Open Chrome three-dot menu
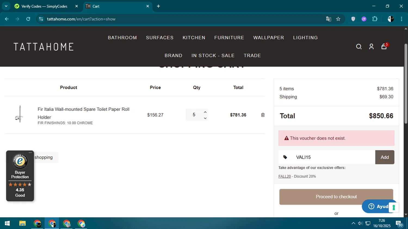408x229 pixels. point(401,19)
